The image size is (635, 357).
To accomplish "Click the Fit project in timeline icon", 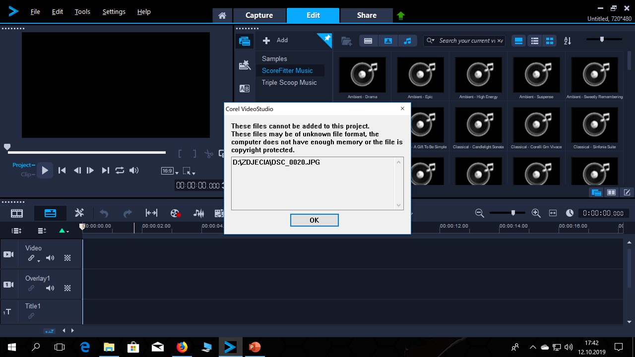I will (x=553, y=213).
